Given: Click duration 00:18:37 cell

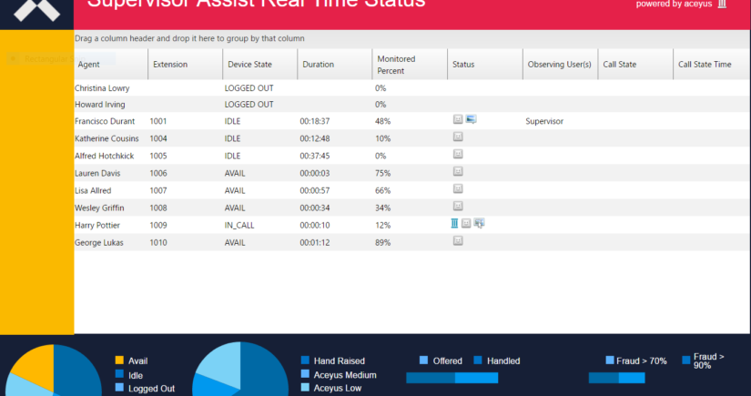Looking at the screenshot, I should coord(315,121).
